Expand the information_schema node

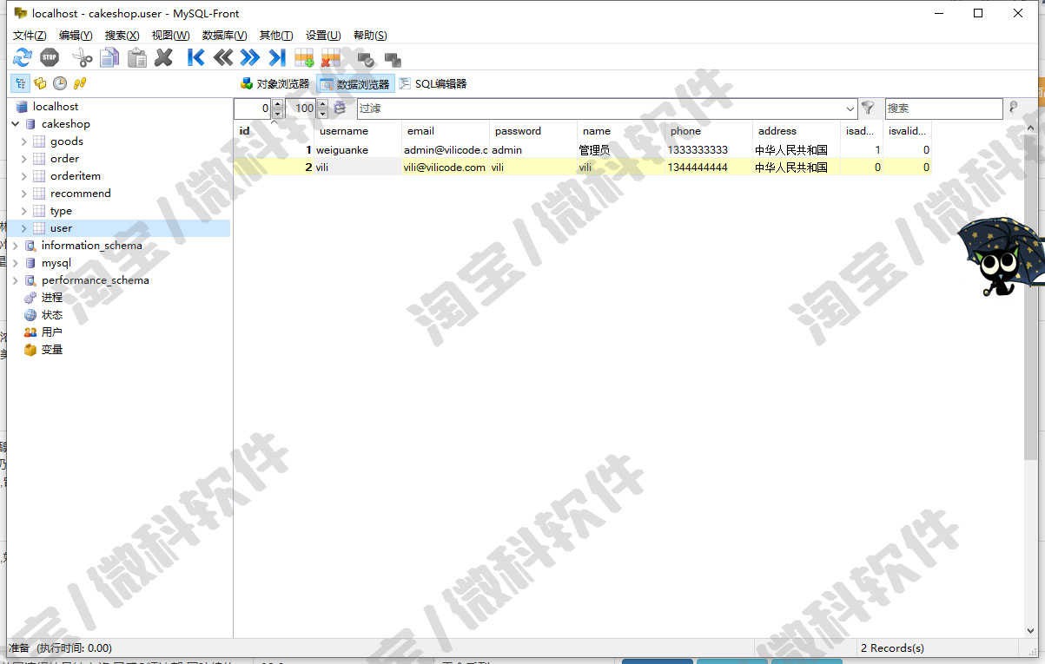pos(16,246)
